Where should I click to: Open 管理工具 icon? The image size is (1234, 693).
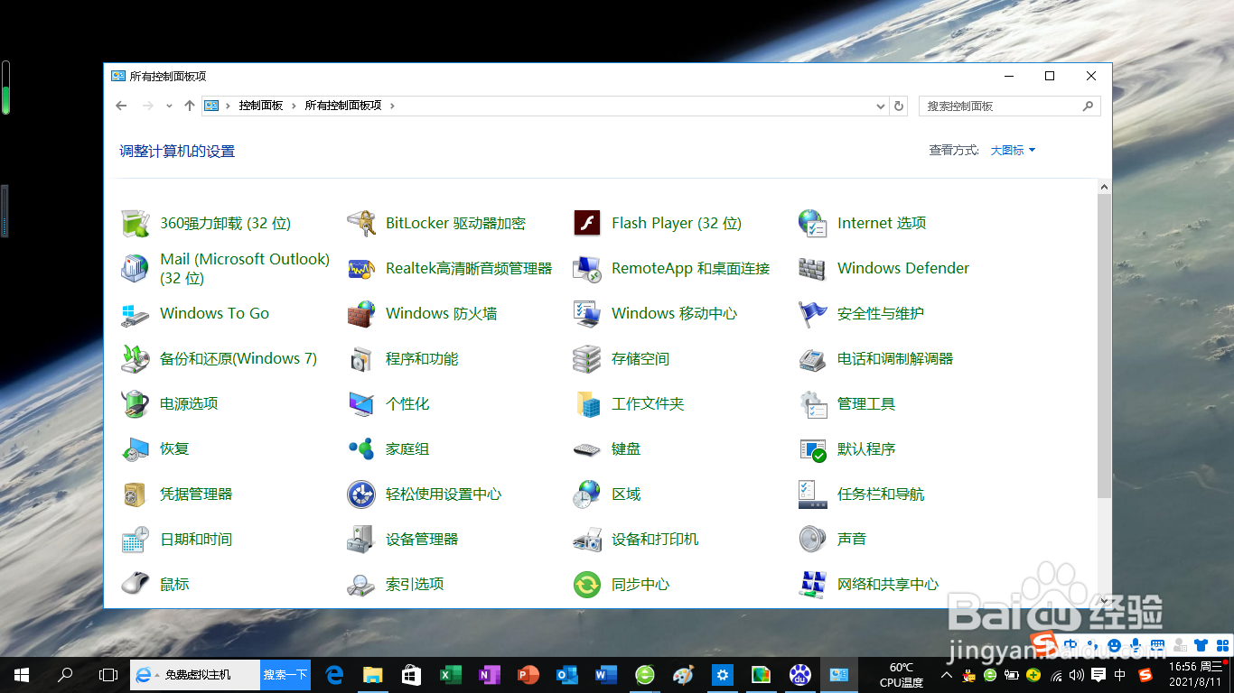coord(813,403)
